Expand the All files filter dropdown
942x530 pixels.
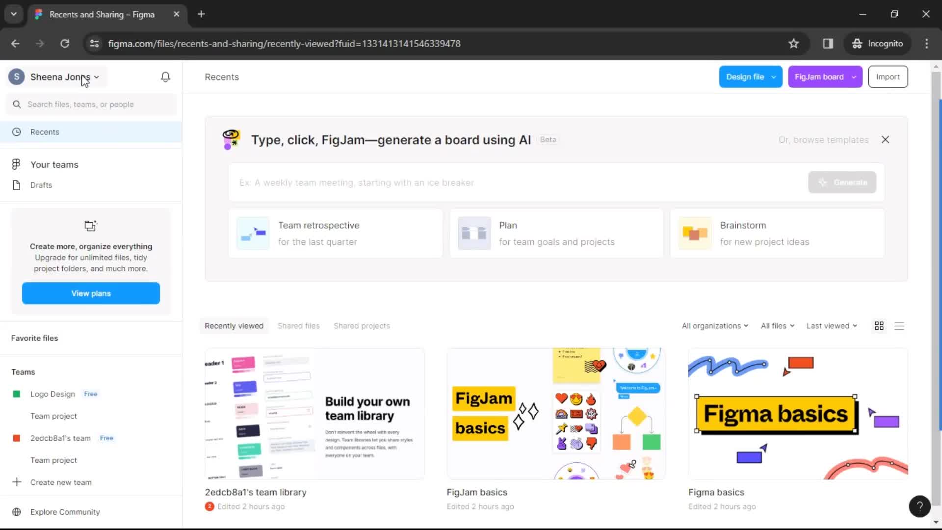pos(776,325)
